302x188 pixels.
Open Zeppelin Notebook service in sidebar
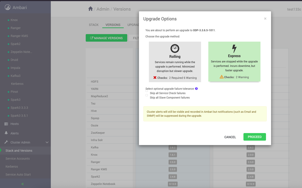tap(21, 52)
